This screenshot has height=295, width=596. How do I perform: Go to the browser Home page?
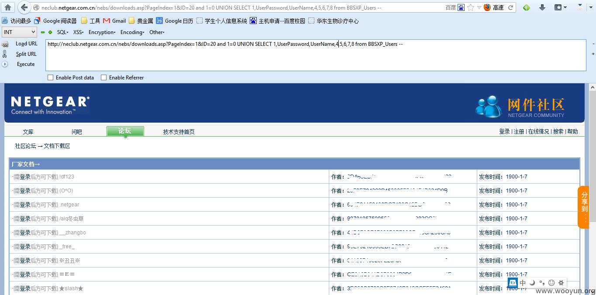pos(8,7)
